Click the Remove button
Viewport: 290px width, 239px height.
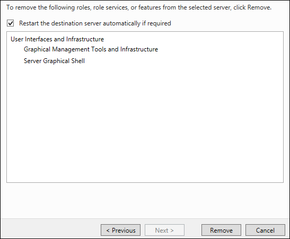pyautogui.click(x=221, y=230)
